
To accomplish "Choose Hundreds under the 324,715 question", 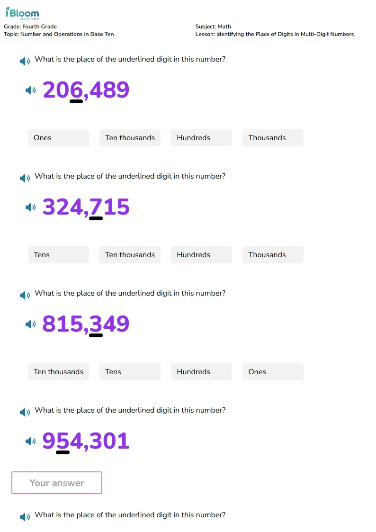I will pos(201,255).
